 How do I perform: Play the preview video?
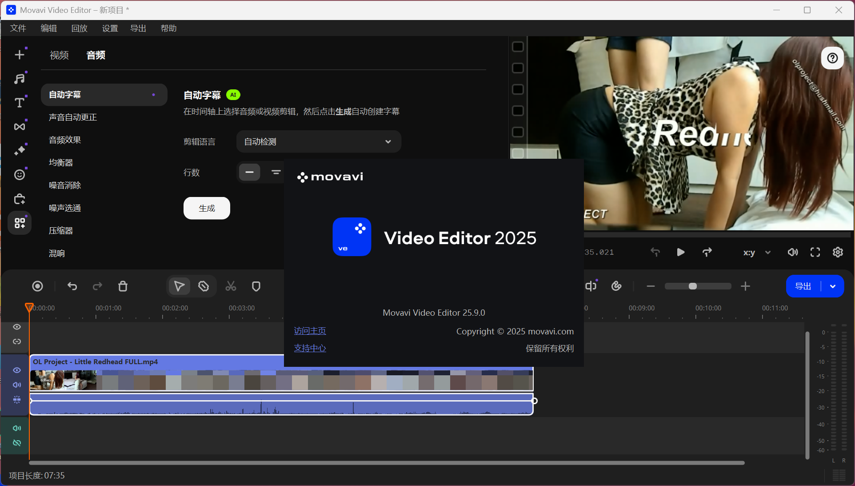tap(680, 253)
